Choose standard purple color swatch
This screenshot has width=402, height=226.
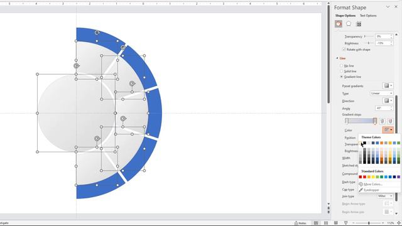click(398, 177)
